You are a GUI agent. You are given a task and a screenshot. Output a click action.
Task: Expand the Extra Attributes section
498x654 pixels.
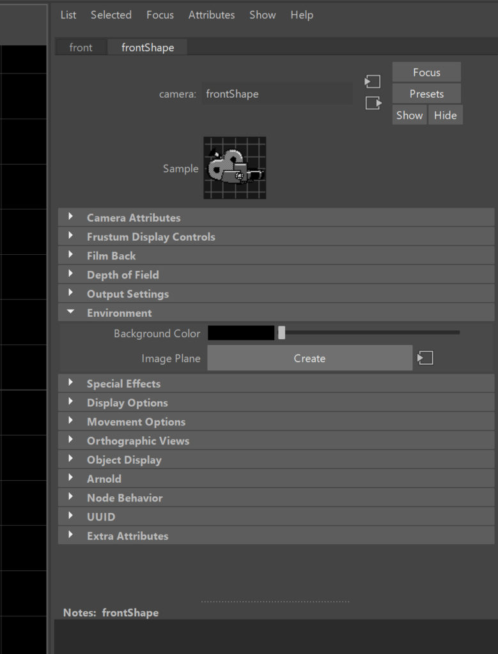pos(276,536)
